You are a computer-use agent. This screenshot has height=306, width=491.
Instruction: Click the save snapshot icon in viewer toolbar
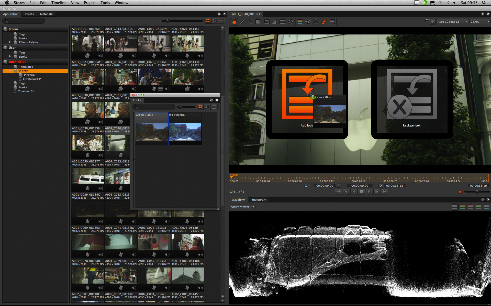[x=258, y=22]
